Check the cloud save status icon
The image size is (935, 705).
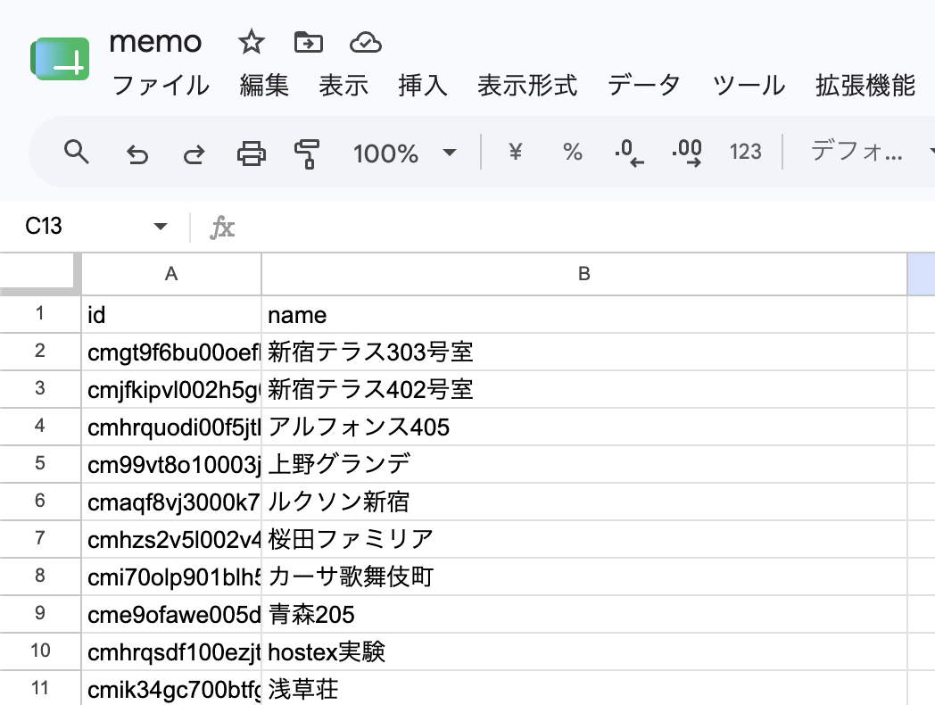(366, 42)
